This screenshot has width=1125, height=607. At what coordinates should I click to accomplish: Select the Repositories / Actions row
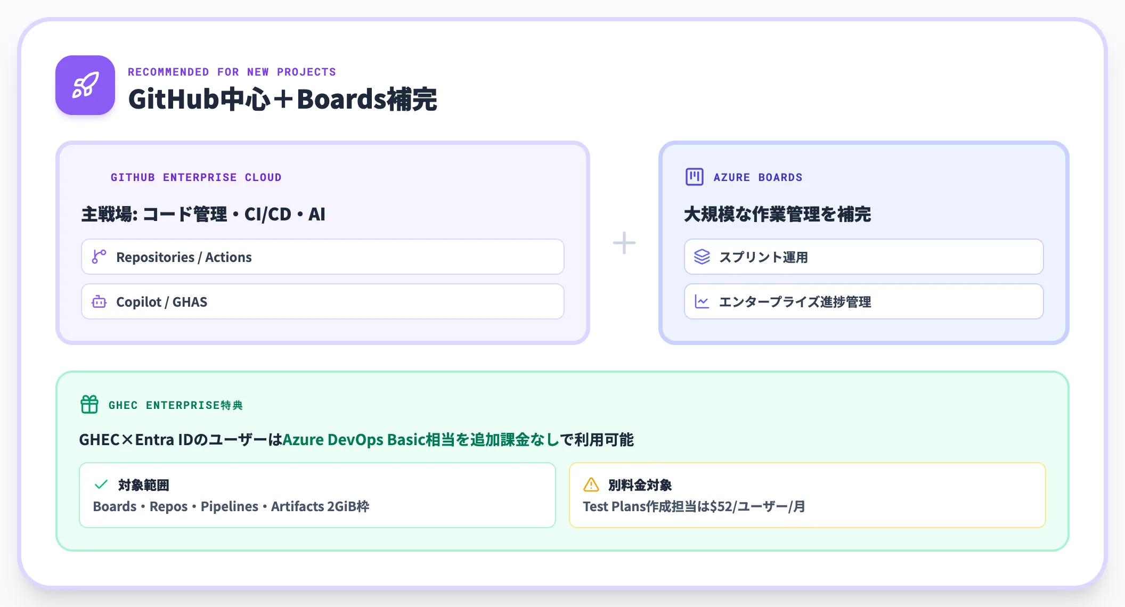322,257
